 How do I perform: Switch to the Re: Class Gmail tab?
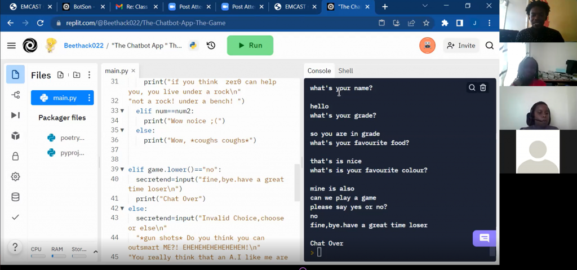[x=136, y=7]
